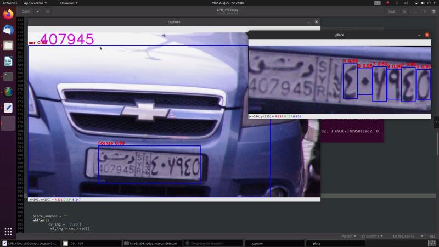Select capture window in the taskbar
This screenshot has height=247, width=439.
coord(274,243)
